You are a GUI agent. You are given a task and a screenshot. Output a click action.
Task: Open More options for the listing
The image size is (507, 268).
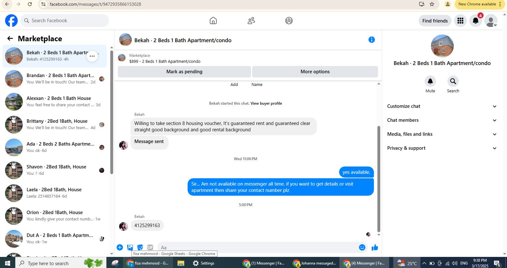[315, 72]
